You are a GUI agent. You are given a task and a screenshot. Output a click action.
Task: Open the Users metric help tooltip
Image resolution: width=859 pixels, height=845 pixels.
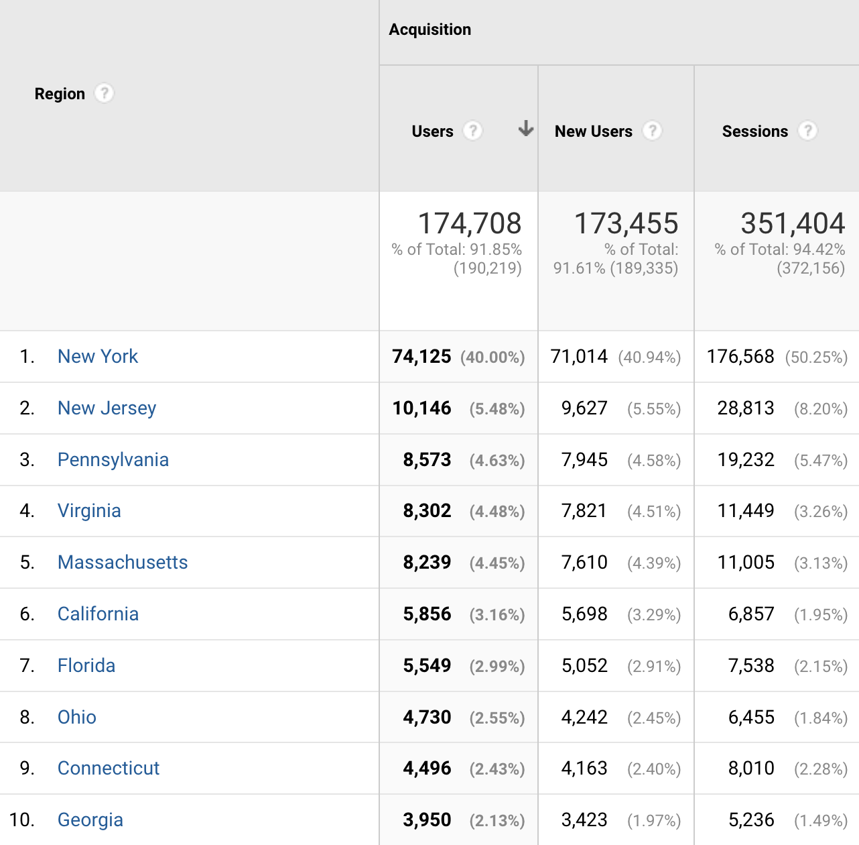point(474,131)
